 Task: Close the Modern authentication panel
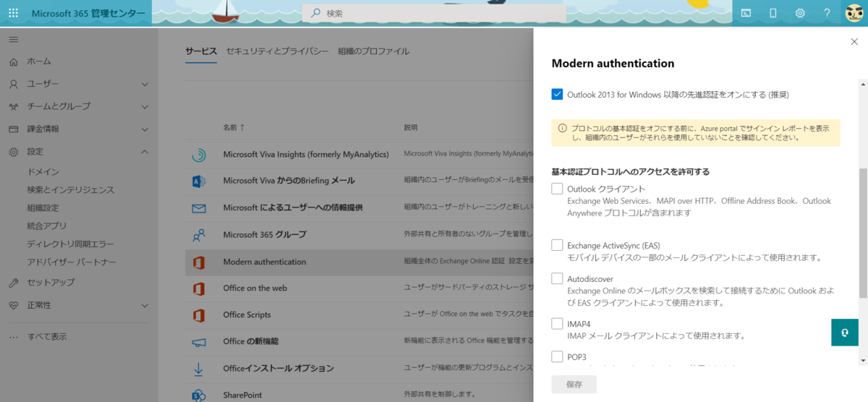point(854,42)
